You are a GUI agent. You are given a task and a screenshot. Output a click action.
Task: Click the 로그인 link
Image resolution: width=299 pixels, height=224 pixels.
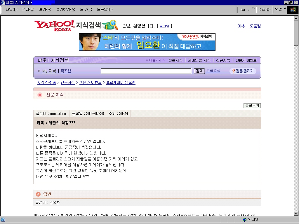[164, 26]
